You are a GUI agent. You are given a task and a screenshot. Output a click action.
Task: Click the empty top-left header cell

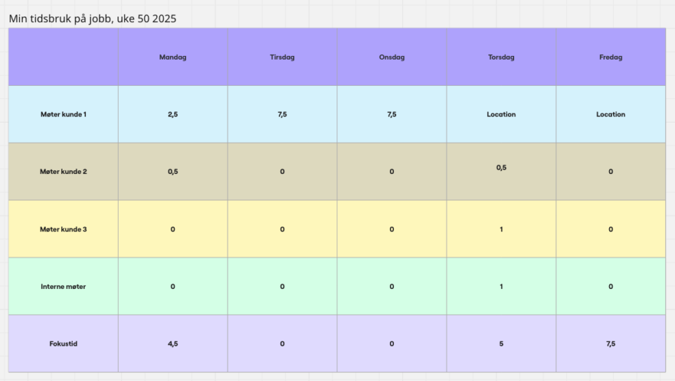click(63, 57)
